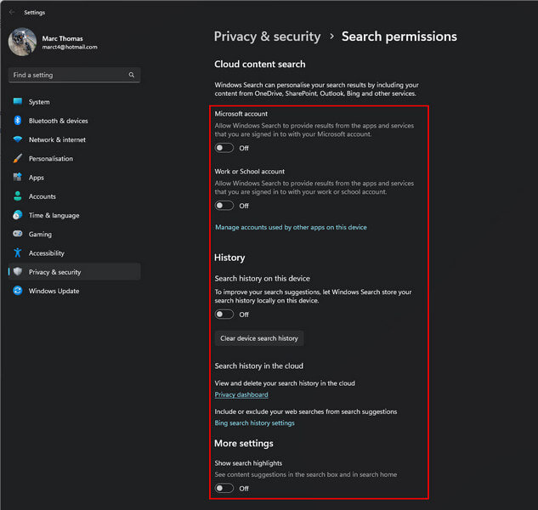Enable Search history on this device
538x510 pixels.
coord(224,314)
